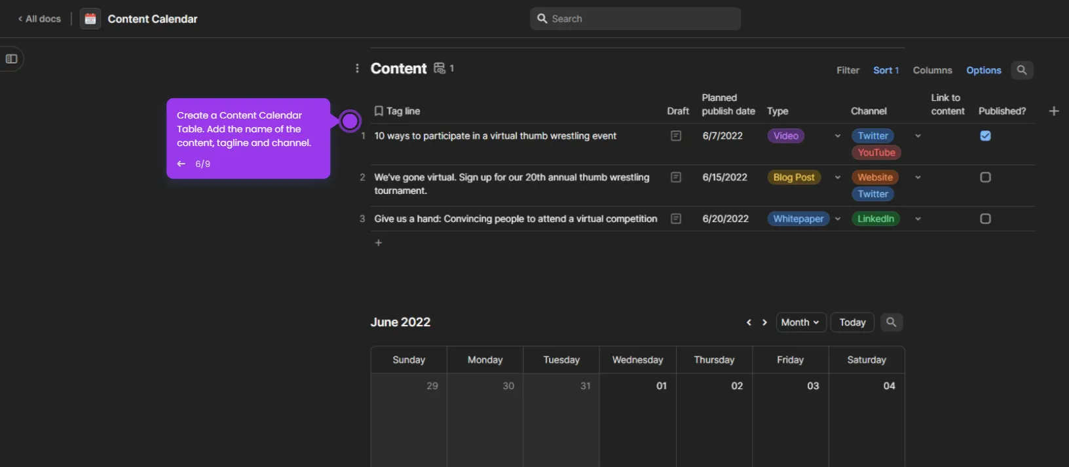This screenshot has width=1069, height=467.
Task: Click the Content Calendar doc icon
Action: point(90,19)
